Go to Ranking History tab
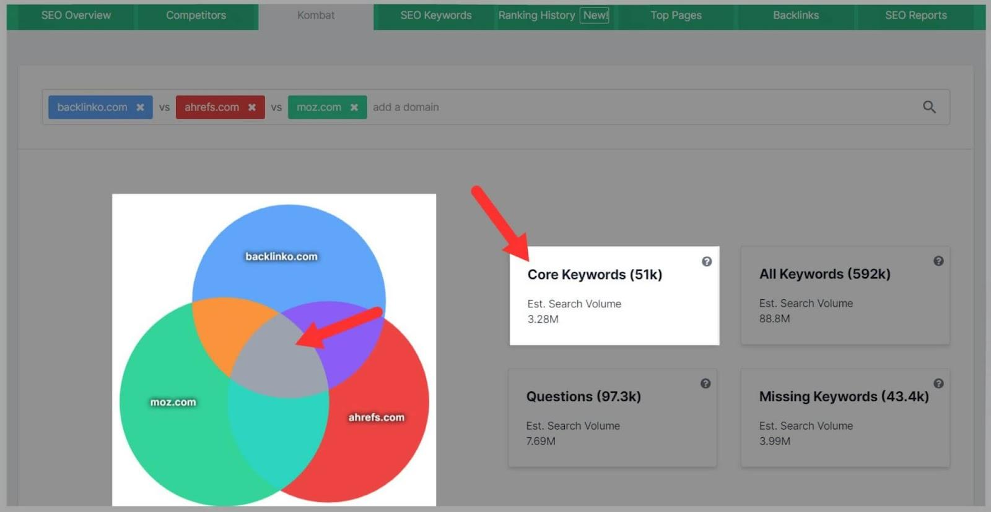This screenshot has height=512, width=991. click(553, 15)
